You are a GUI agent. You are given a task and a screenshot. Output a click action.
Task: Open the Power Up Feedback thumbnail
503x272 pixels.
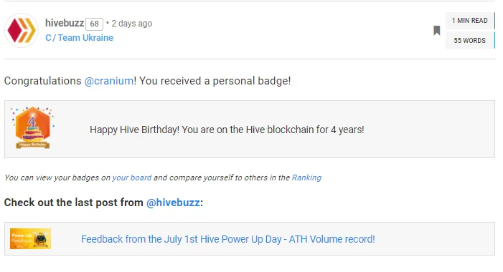pyautogui.click(x=30, y=239)
